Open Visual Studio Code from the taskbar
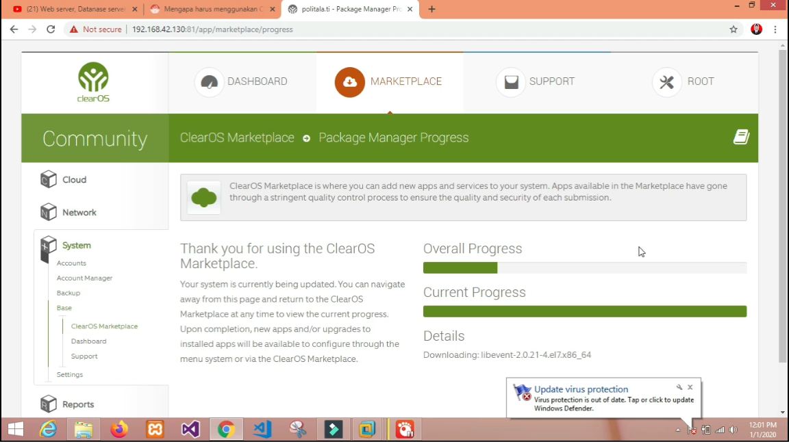The width and height of the screenshot is (789, 442). [262, 430]
